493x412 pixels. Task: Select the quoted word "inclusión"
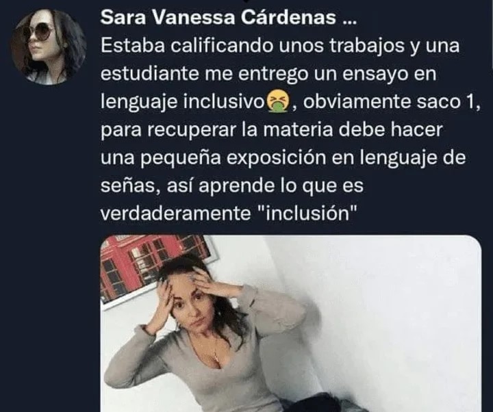(x=308, y=213)
